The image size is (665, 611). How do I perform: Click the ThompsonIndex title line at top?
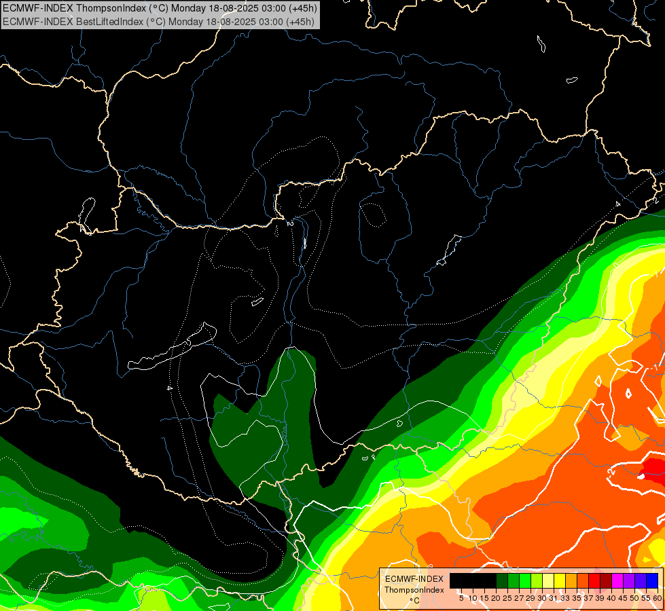[x=160, y=8]
